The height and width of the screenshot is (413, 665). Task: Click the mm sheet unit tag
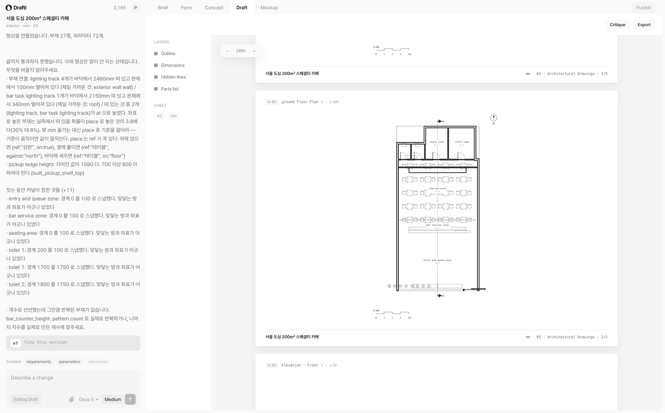click(173, 116)
